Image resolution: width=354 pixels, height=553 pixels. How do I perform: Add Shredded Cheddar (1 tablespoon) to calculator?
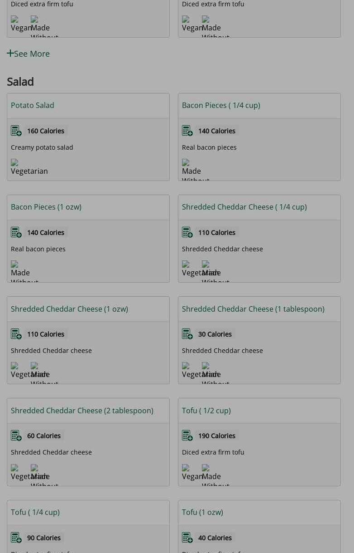click(187, 334)
